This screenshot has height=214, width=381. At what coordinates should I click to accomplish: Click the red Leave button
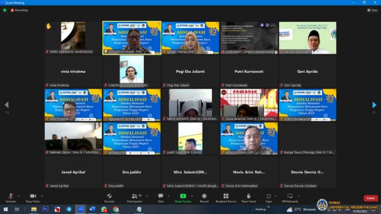pos(371,198)
